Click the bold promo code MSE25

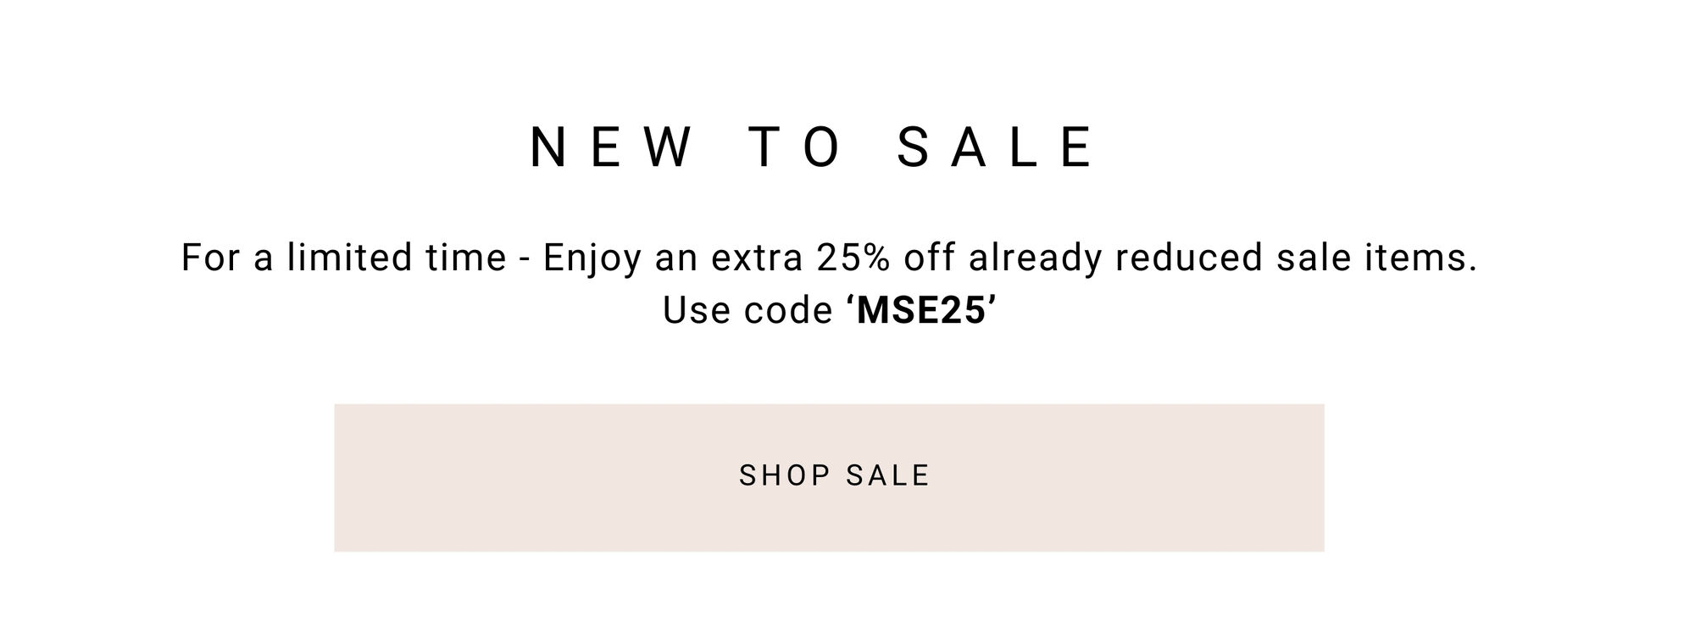pos(922,310)
